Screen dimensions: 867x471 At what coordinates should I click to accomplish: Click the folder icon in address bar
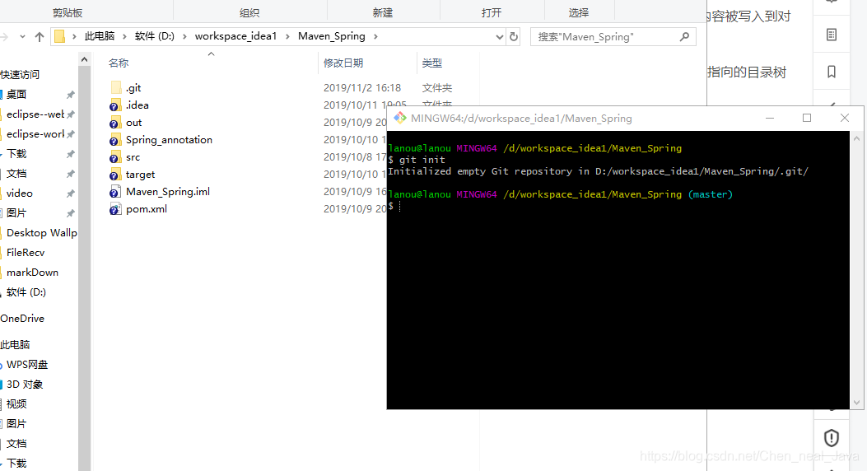click(x=60, y=36)
